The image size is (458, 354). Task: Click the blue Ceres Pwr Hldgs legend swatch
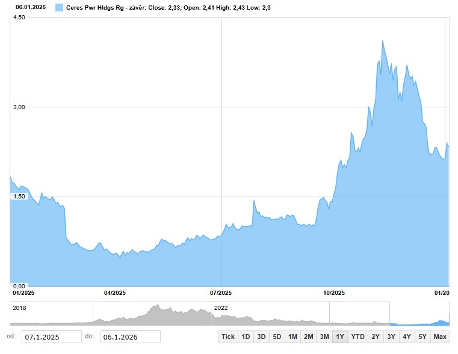[x=59, y=7]
